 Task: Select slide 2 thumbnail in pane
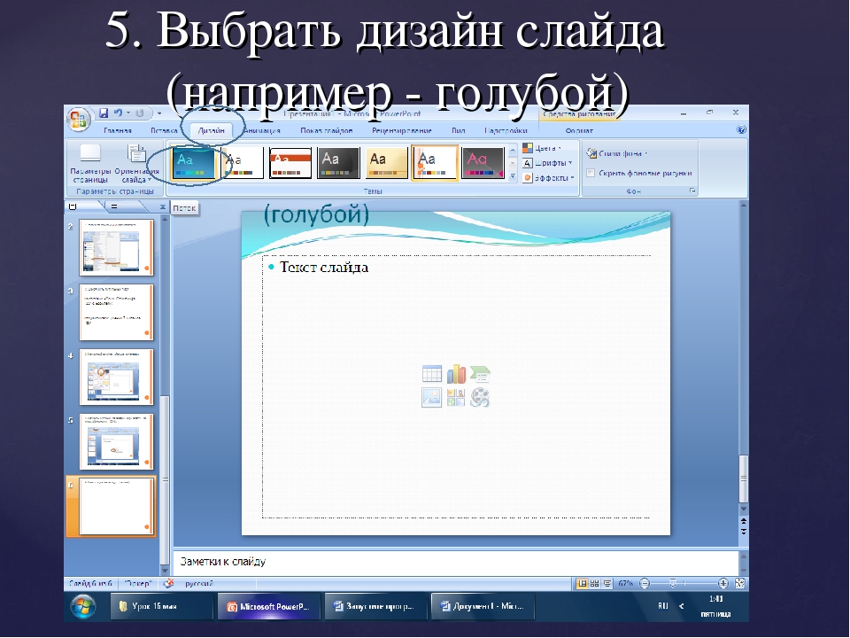[117, 247]
